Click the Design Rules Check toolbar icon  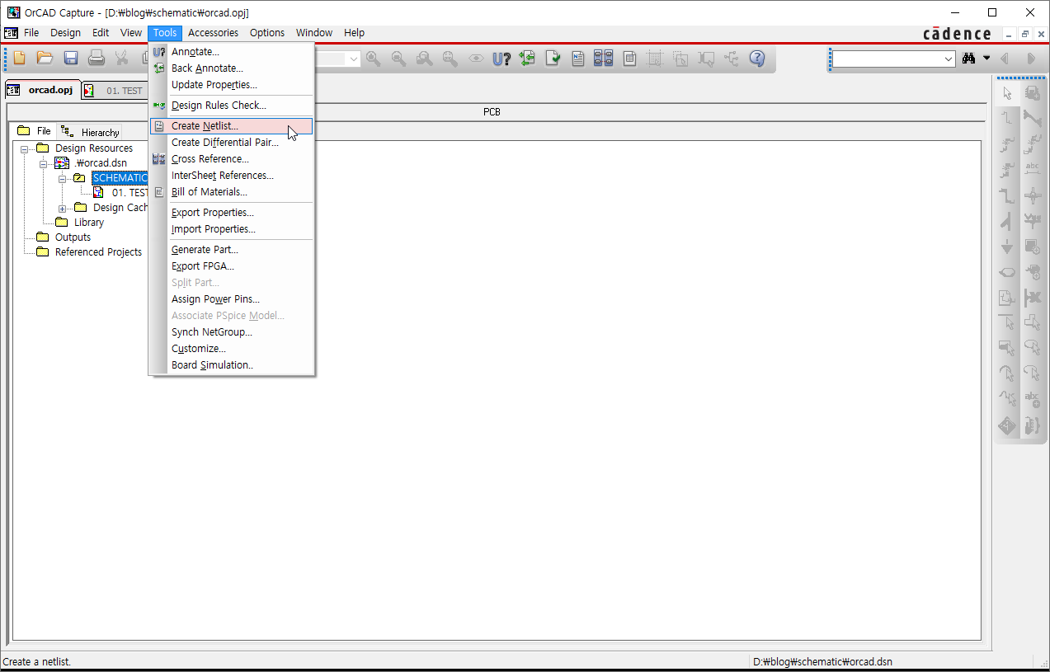553,59
